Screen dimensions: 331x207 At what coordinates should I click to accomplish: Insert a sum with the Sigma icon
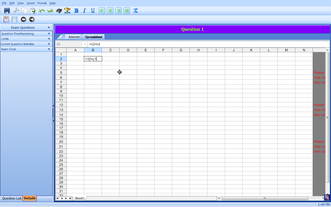[x=135, y=11]
